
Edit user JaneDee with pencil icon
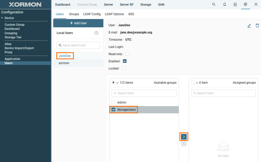(x=249, y=25)
